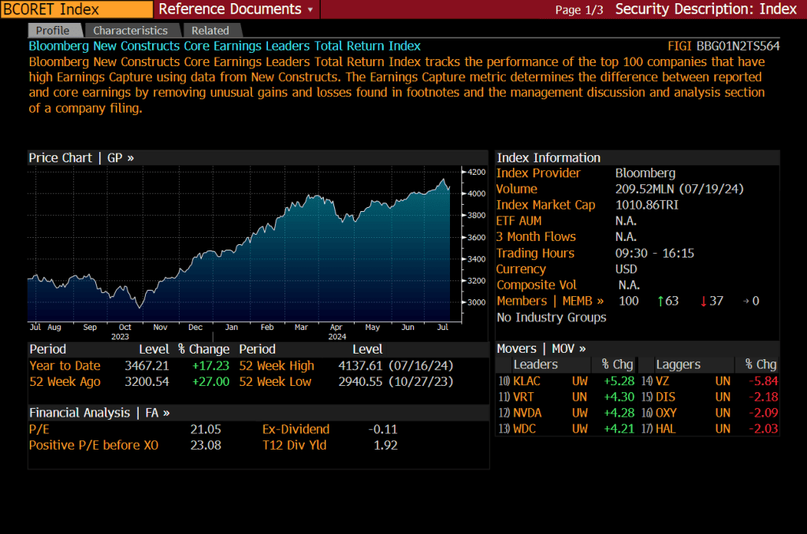Select leader WDC row

point(566,429)
